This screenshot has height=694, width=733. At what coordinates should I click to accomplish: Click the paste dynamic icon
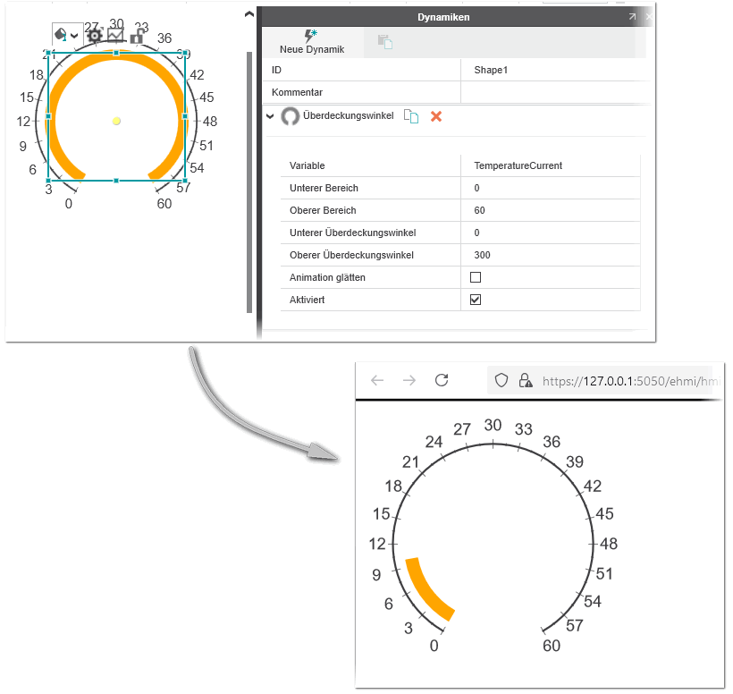pyautogui.click(x=385, y=42)
